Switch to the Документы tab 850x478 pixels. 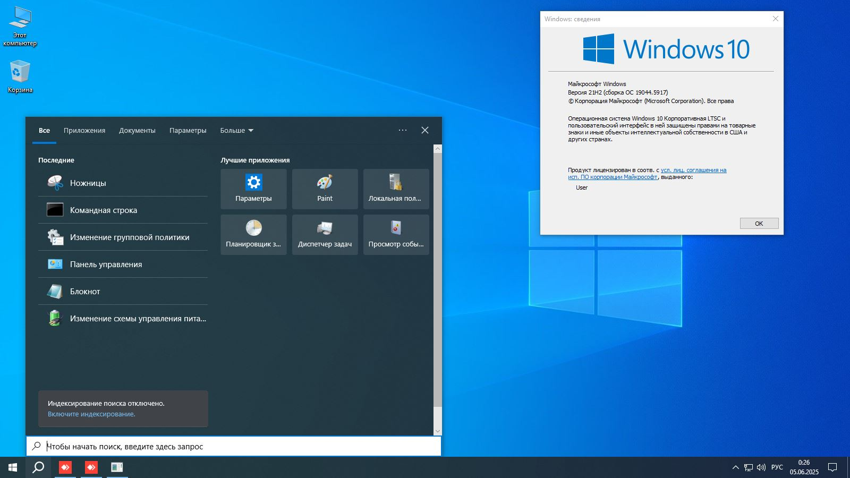pos(137,130)
